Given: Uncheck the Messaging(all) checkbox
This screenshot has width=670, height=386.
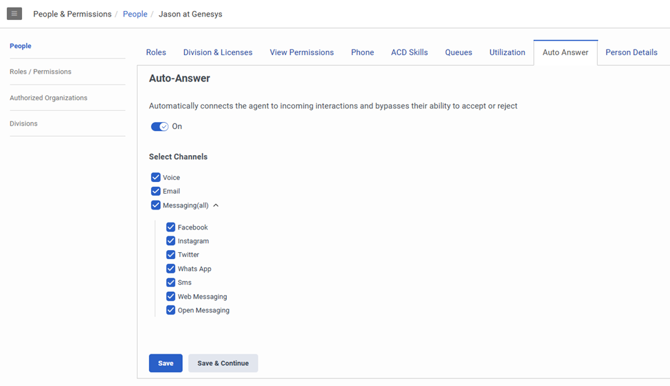Looking at the screenshot, I should click(156, 205).
